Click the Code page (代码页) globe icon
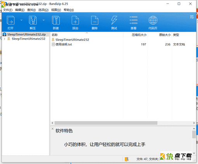Image resolution: width=198 pixels, height=164 pixels. coord(153,20)
